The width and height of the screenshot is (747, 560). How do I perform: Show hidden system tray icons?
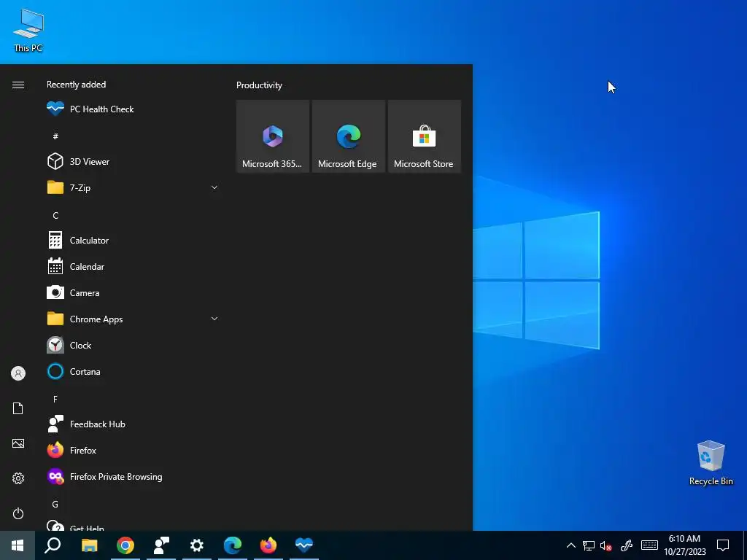570,545
